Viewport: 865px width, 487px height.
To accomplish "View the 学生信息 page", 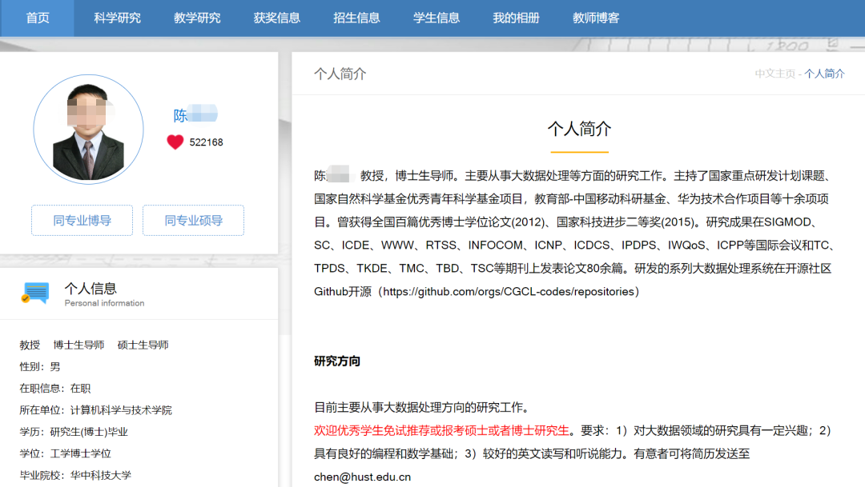I will click(437, 18).
